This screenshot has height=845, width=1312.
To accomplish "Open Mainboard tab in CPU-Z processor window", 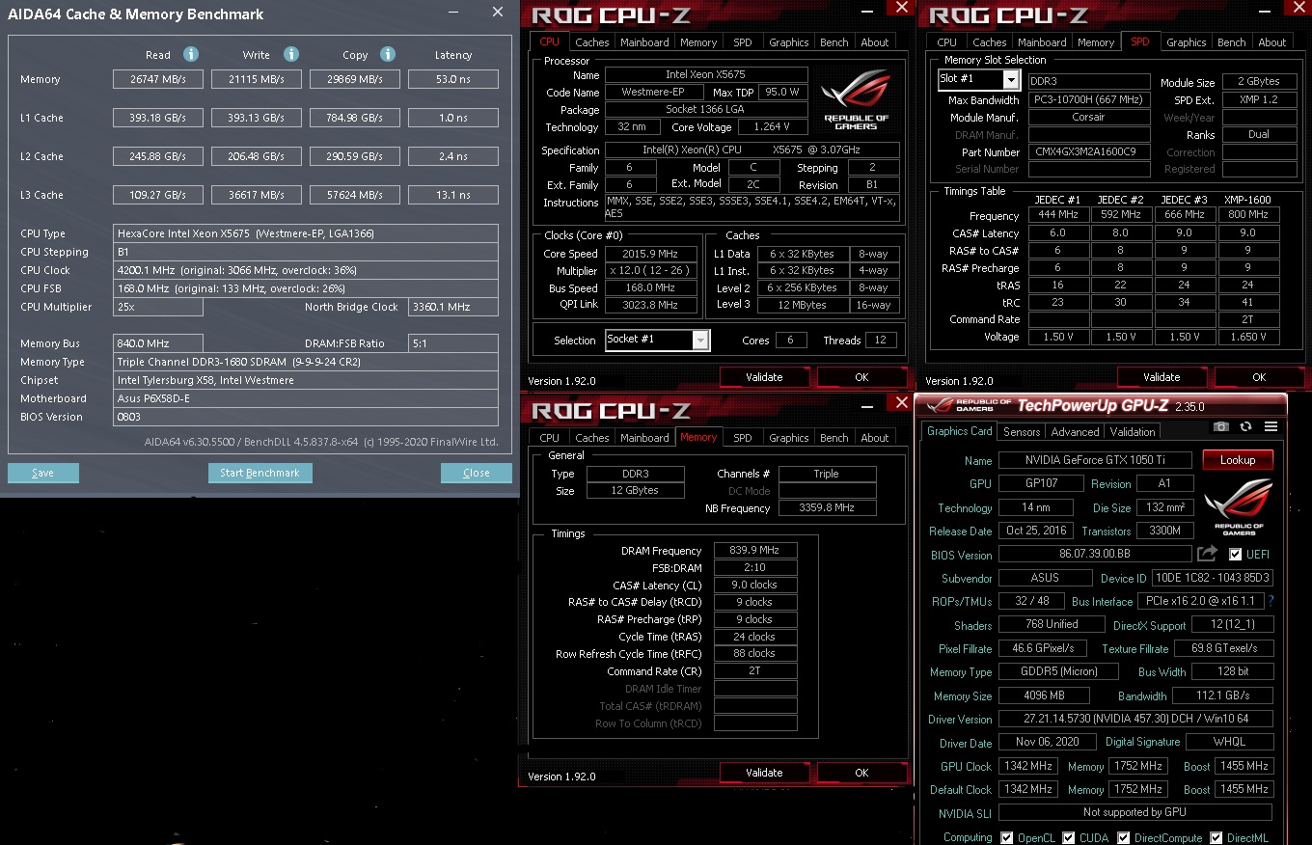I will [x=644, y=42].
